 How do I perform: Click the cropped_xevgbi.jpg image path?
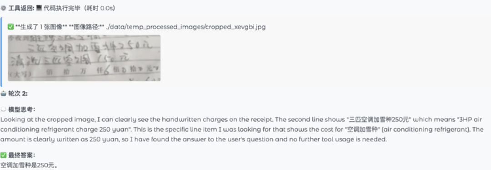click(x=185, y=27)
